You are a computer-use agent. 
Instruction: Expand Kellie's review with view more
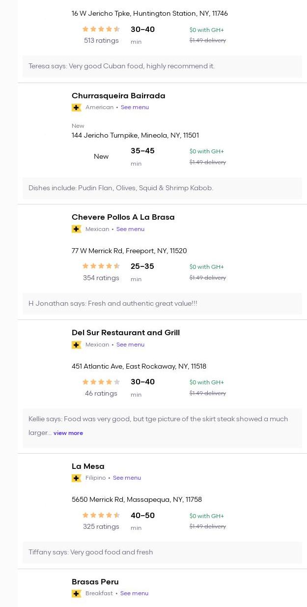pyautogui.click(x=68, y=433)
